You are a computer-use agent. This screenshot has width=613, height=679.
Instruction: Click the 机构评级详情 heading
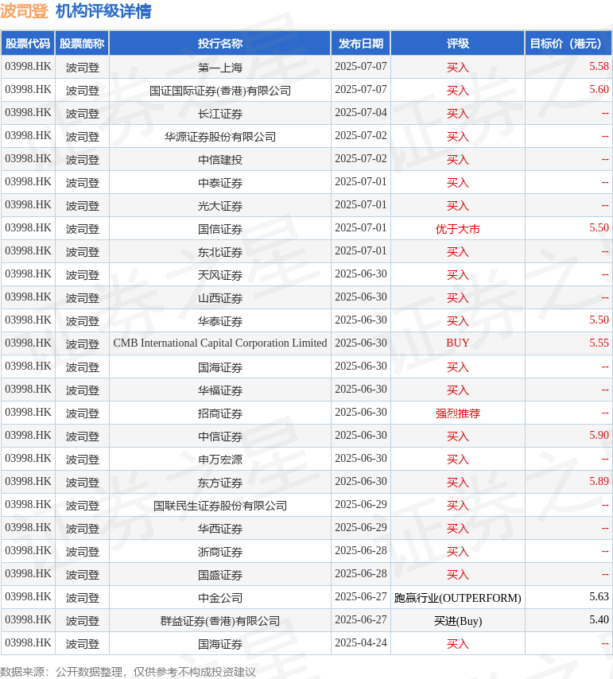click(103, 11)
